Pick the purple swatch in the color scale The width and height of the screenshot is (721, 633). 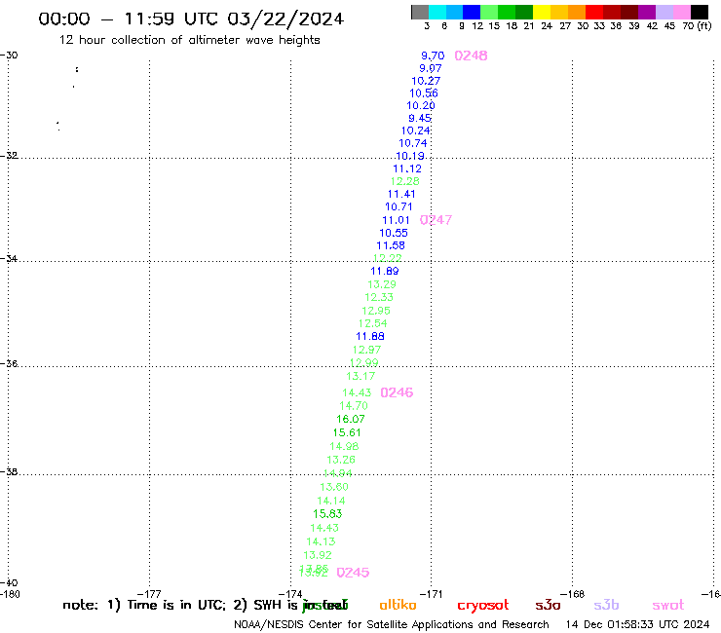pyautogui.click(x=647, y=12)
